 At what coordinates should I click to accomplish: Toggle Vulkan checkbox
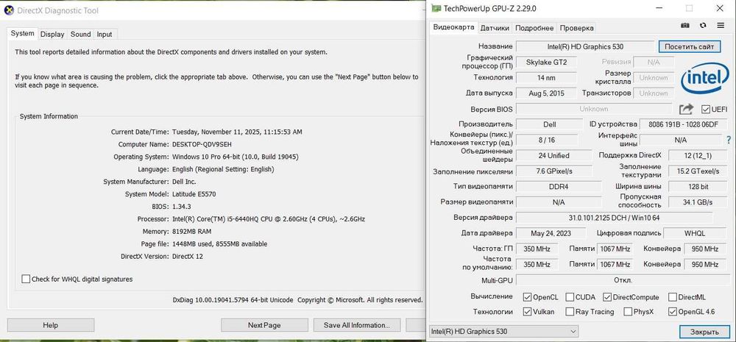click(527, 312)
